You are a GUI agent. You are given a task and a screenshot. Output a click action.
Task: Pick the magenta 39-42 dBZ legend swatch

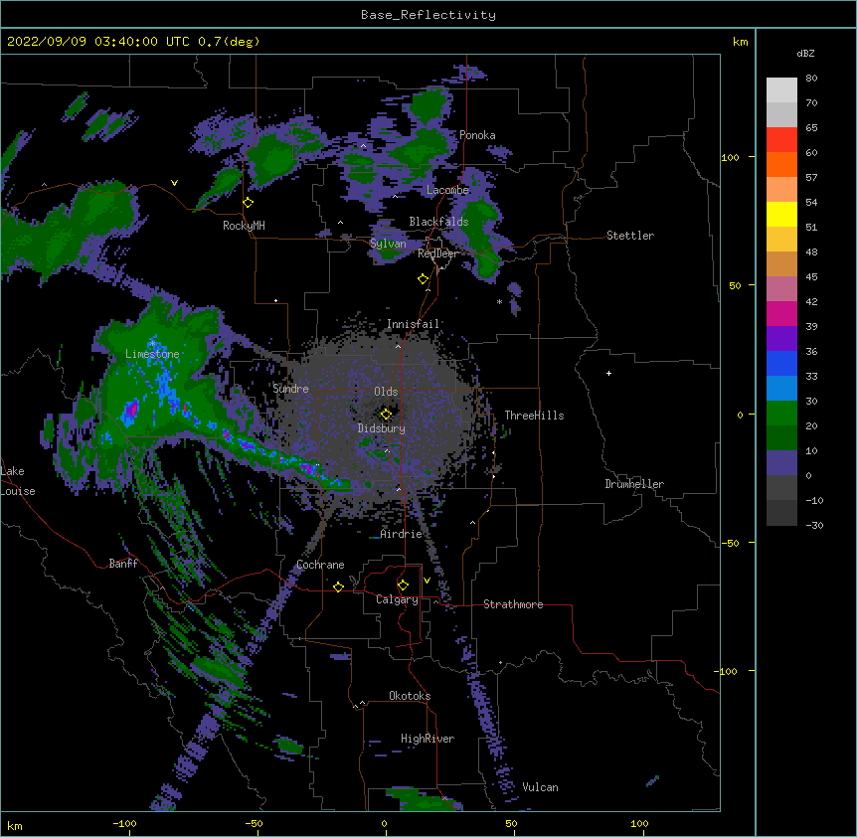781,313
